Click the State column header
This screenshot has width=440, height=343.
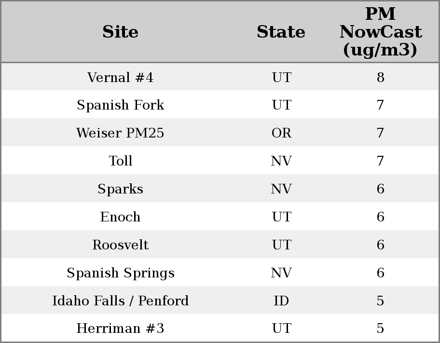point(281,32)
